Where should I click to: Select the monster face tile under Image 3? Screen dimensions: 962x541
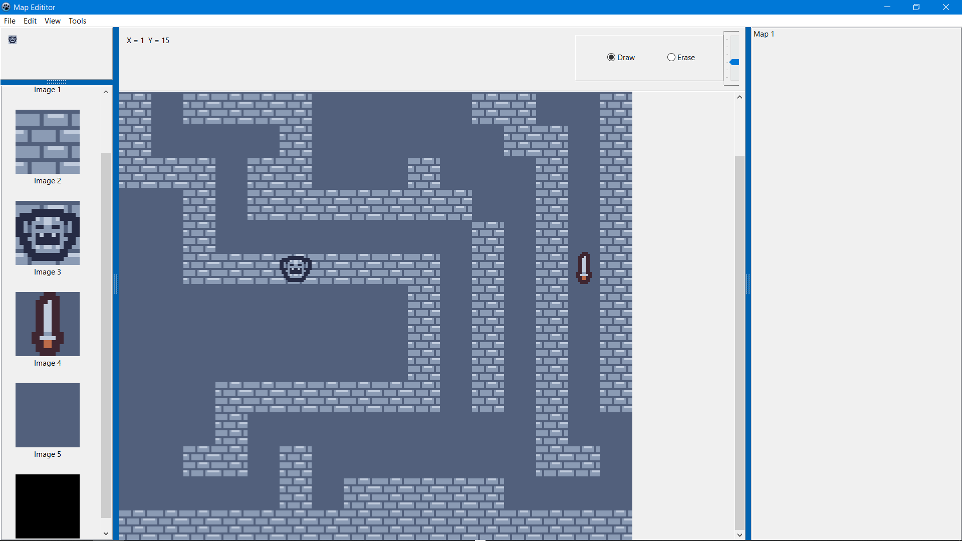click(47, 233)
